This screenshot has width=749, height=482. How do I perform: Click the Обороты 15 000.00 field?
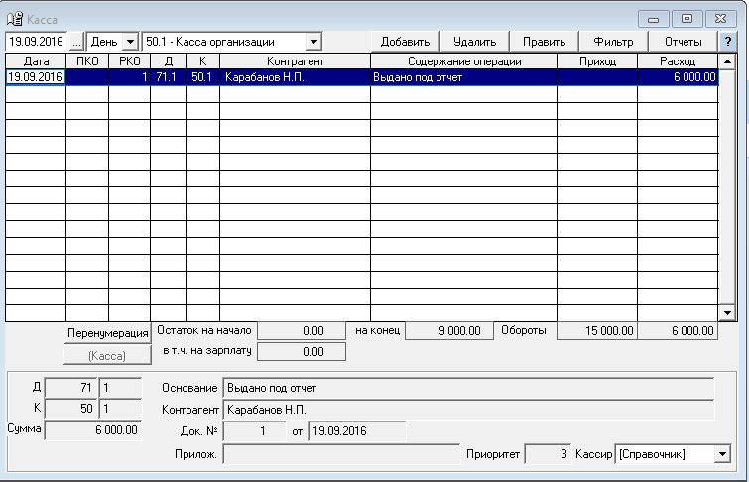tap(597, 331)
